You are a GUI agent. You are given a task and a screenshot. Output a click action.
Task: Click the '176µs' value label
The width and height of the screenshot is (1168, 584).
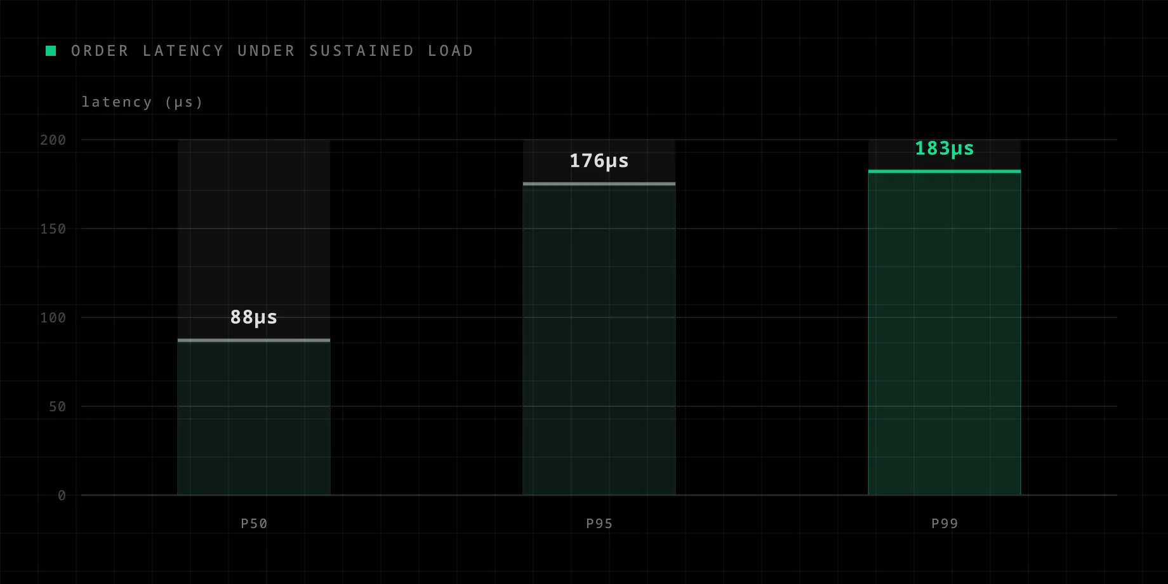(x=599, y=161)
